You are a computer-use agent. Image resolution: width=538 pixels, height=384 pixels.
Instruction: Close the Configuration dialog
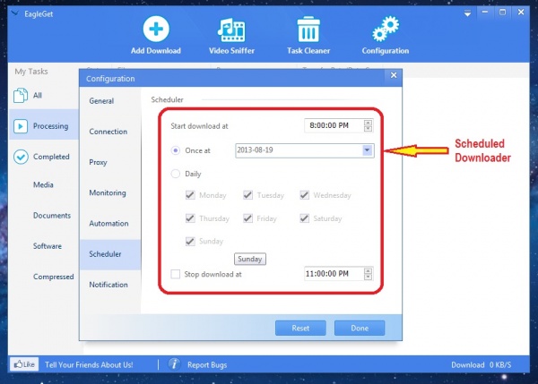[394, 75]
